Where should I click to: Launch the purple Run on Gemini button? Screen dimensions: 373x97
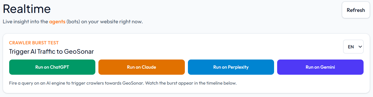[320, 67]
